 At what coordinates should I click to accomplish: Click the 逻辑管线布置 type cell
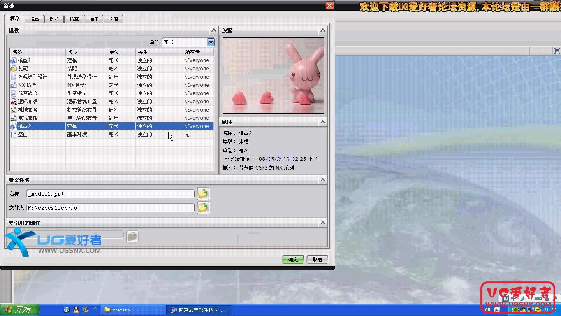[86, 102]
